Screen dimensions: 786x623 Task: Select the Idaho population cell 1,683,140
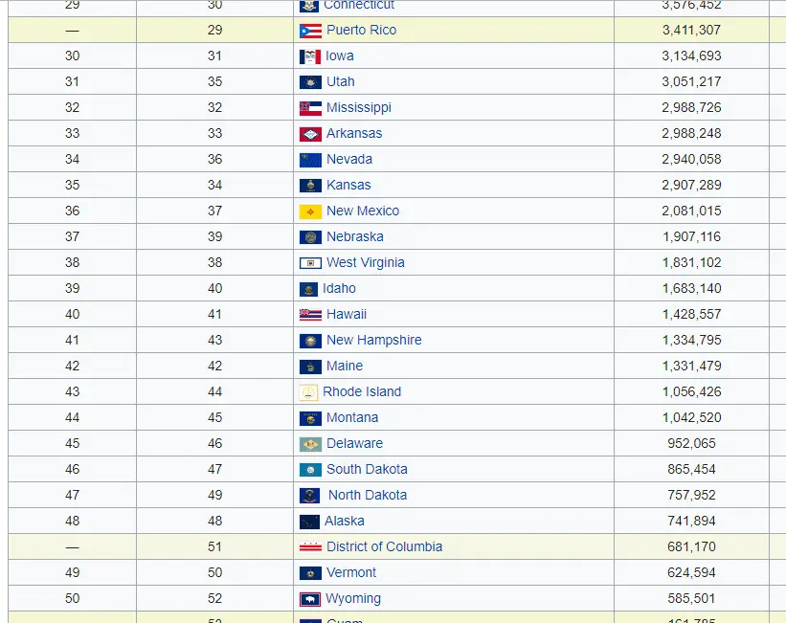[x=691, y=288]
